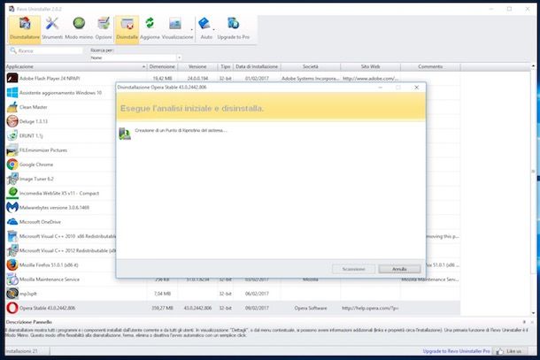
Task: Close the Descrizione Pannello panel
Action: (x=532, y=322)
